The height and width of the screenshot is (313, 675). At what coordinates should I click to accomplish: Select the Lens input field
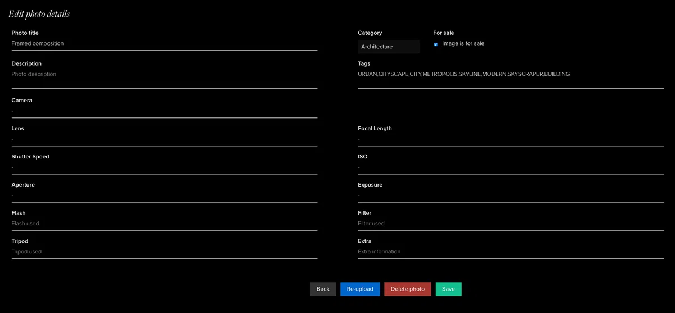pos(164,139)
